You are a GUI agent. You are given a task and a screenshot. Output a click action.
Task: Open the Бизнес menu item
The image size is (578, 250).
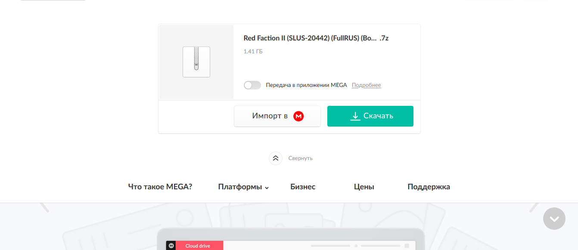(303, 187)
